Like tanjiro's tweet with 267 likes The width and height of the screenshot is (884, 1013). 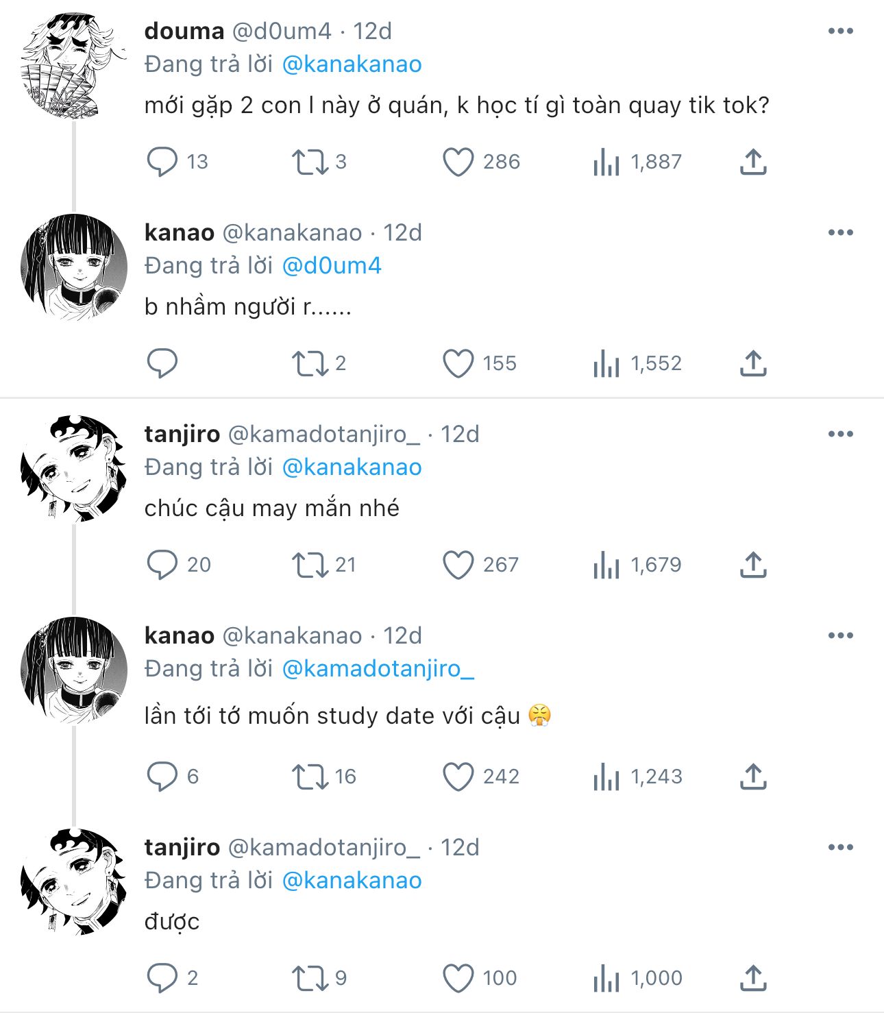point(458,565)
